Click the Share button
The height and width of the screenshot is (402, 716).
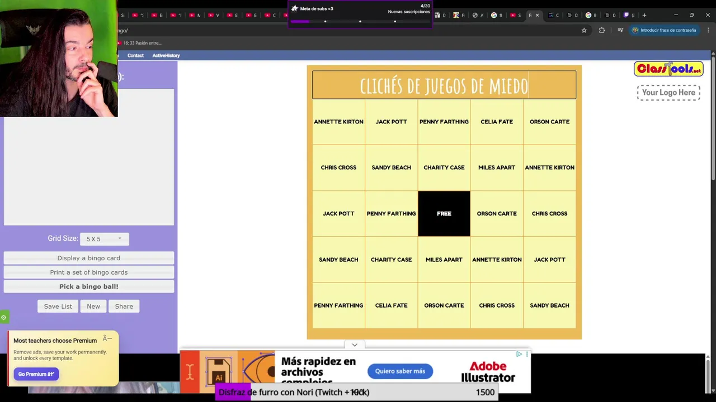124,306
